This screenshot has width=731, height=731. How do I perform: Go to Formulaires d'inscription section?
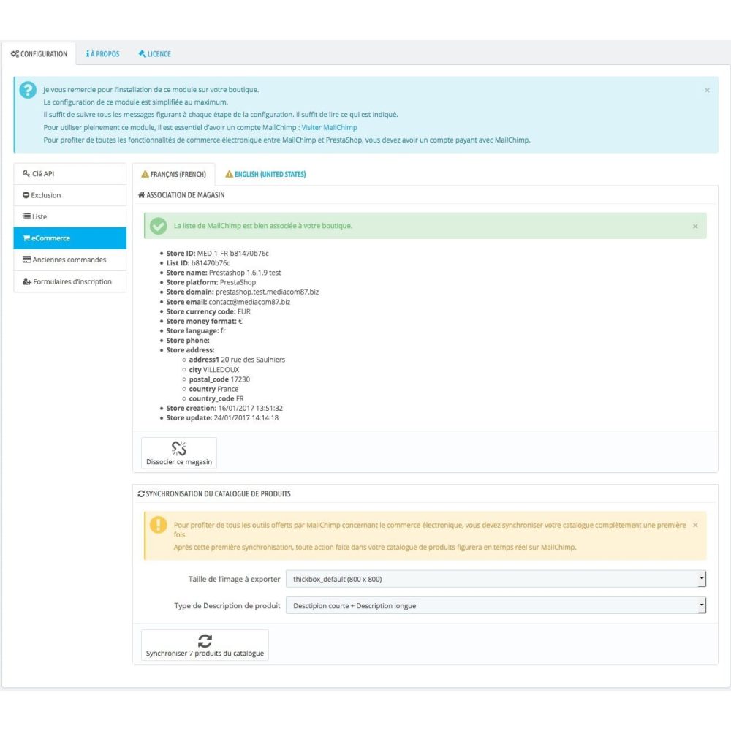coord(69,281)
